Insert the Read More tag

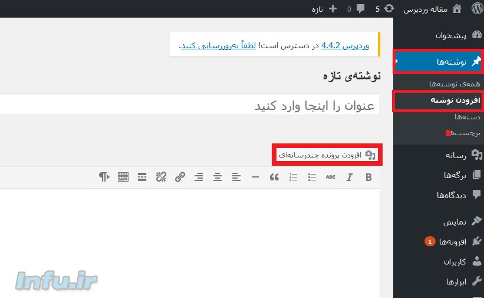(x=142, y=177)
